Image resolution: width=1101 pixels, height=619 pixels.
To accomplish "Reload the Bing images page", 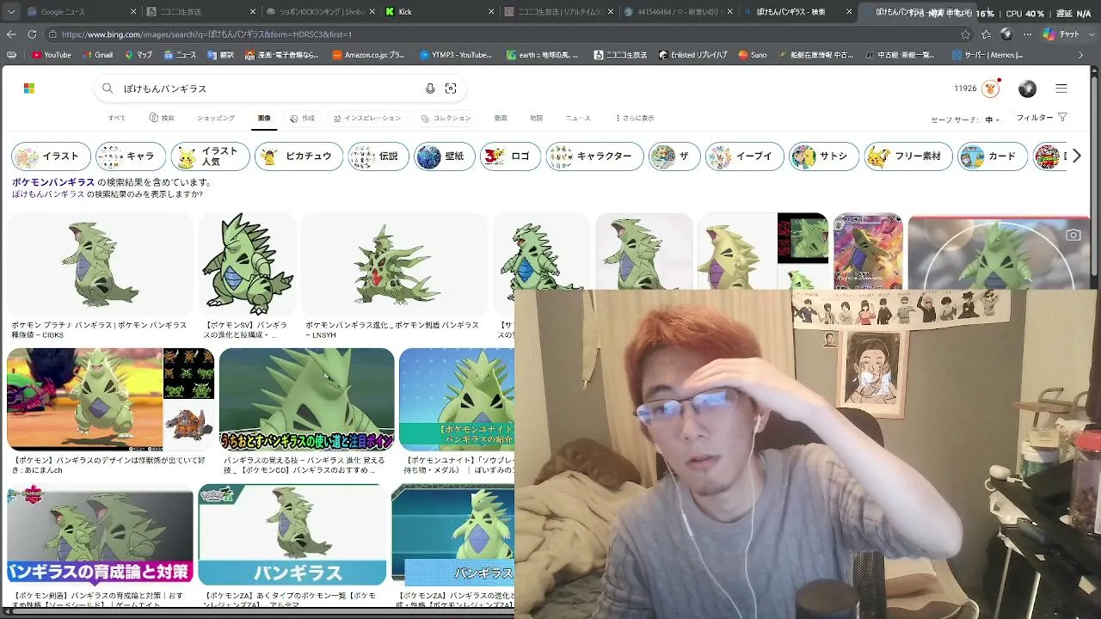I will coord(32,34).
